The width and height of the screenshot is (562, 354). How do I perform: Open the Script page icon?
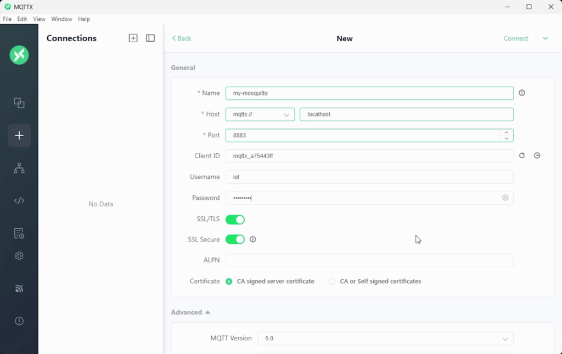tap(19, 200)
